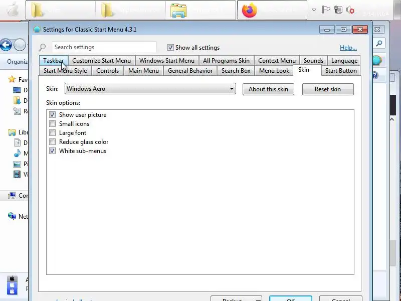The height and width of the screenshot is (301, 401).
Task: Enable the Large font option
Action: tap(53, 133)
